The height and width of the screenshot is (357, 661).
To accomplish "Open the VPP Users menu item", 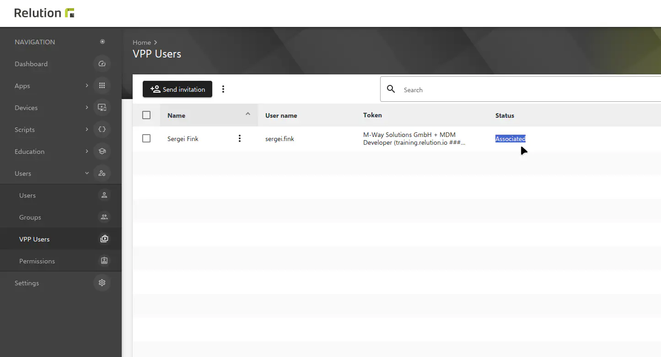I will tap(34, 239).
